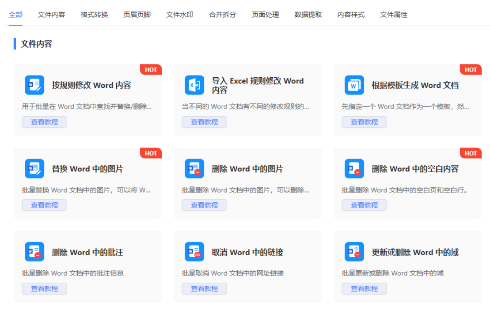This screenshot has width=490, height=314.
Task: Open the 替换 Word 中的图片 card title
Action: coord(87,169)
